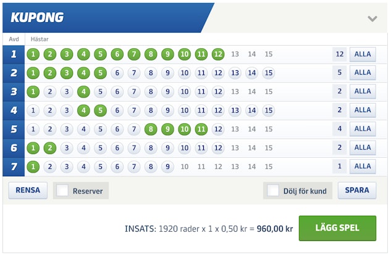Place the bet with LÄGG SPEL
391x254 pixels.
[337, 228]
